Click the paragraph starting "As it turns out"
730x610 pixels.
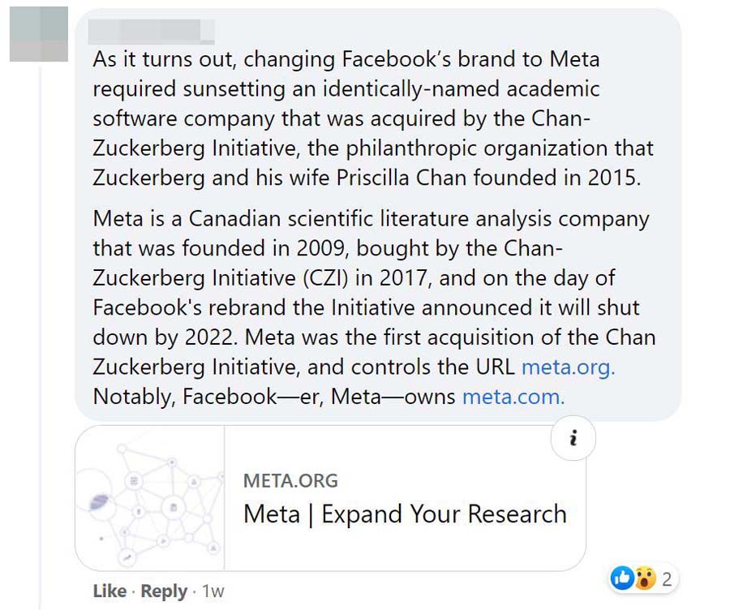coord(373,118)
